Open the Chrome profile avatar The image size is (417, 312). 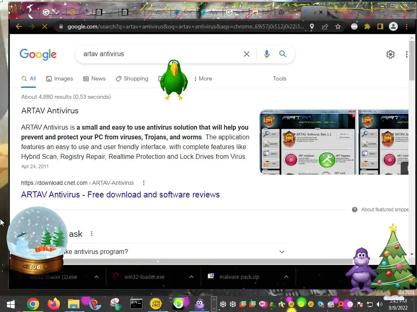pyautogui.click(x=393, y=26)
